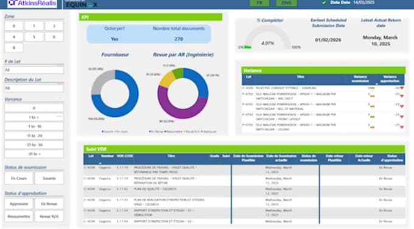Click Variance soumission column header
Viewport: 414px width, 229px height.
click(x=360, y=79)
